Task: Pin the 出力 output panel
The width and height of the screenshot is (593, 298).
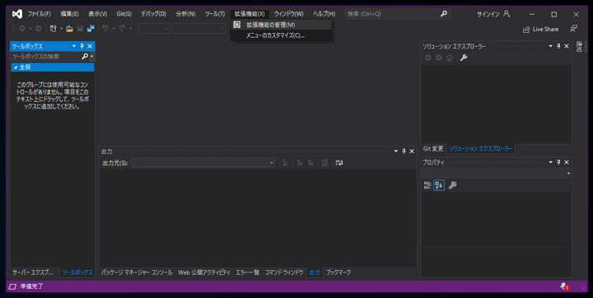Action: click(404, 151)
